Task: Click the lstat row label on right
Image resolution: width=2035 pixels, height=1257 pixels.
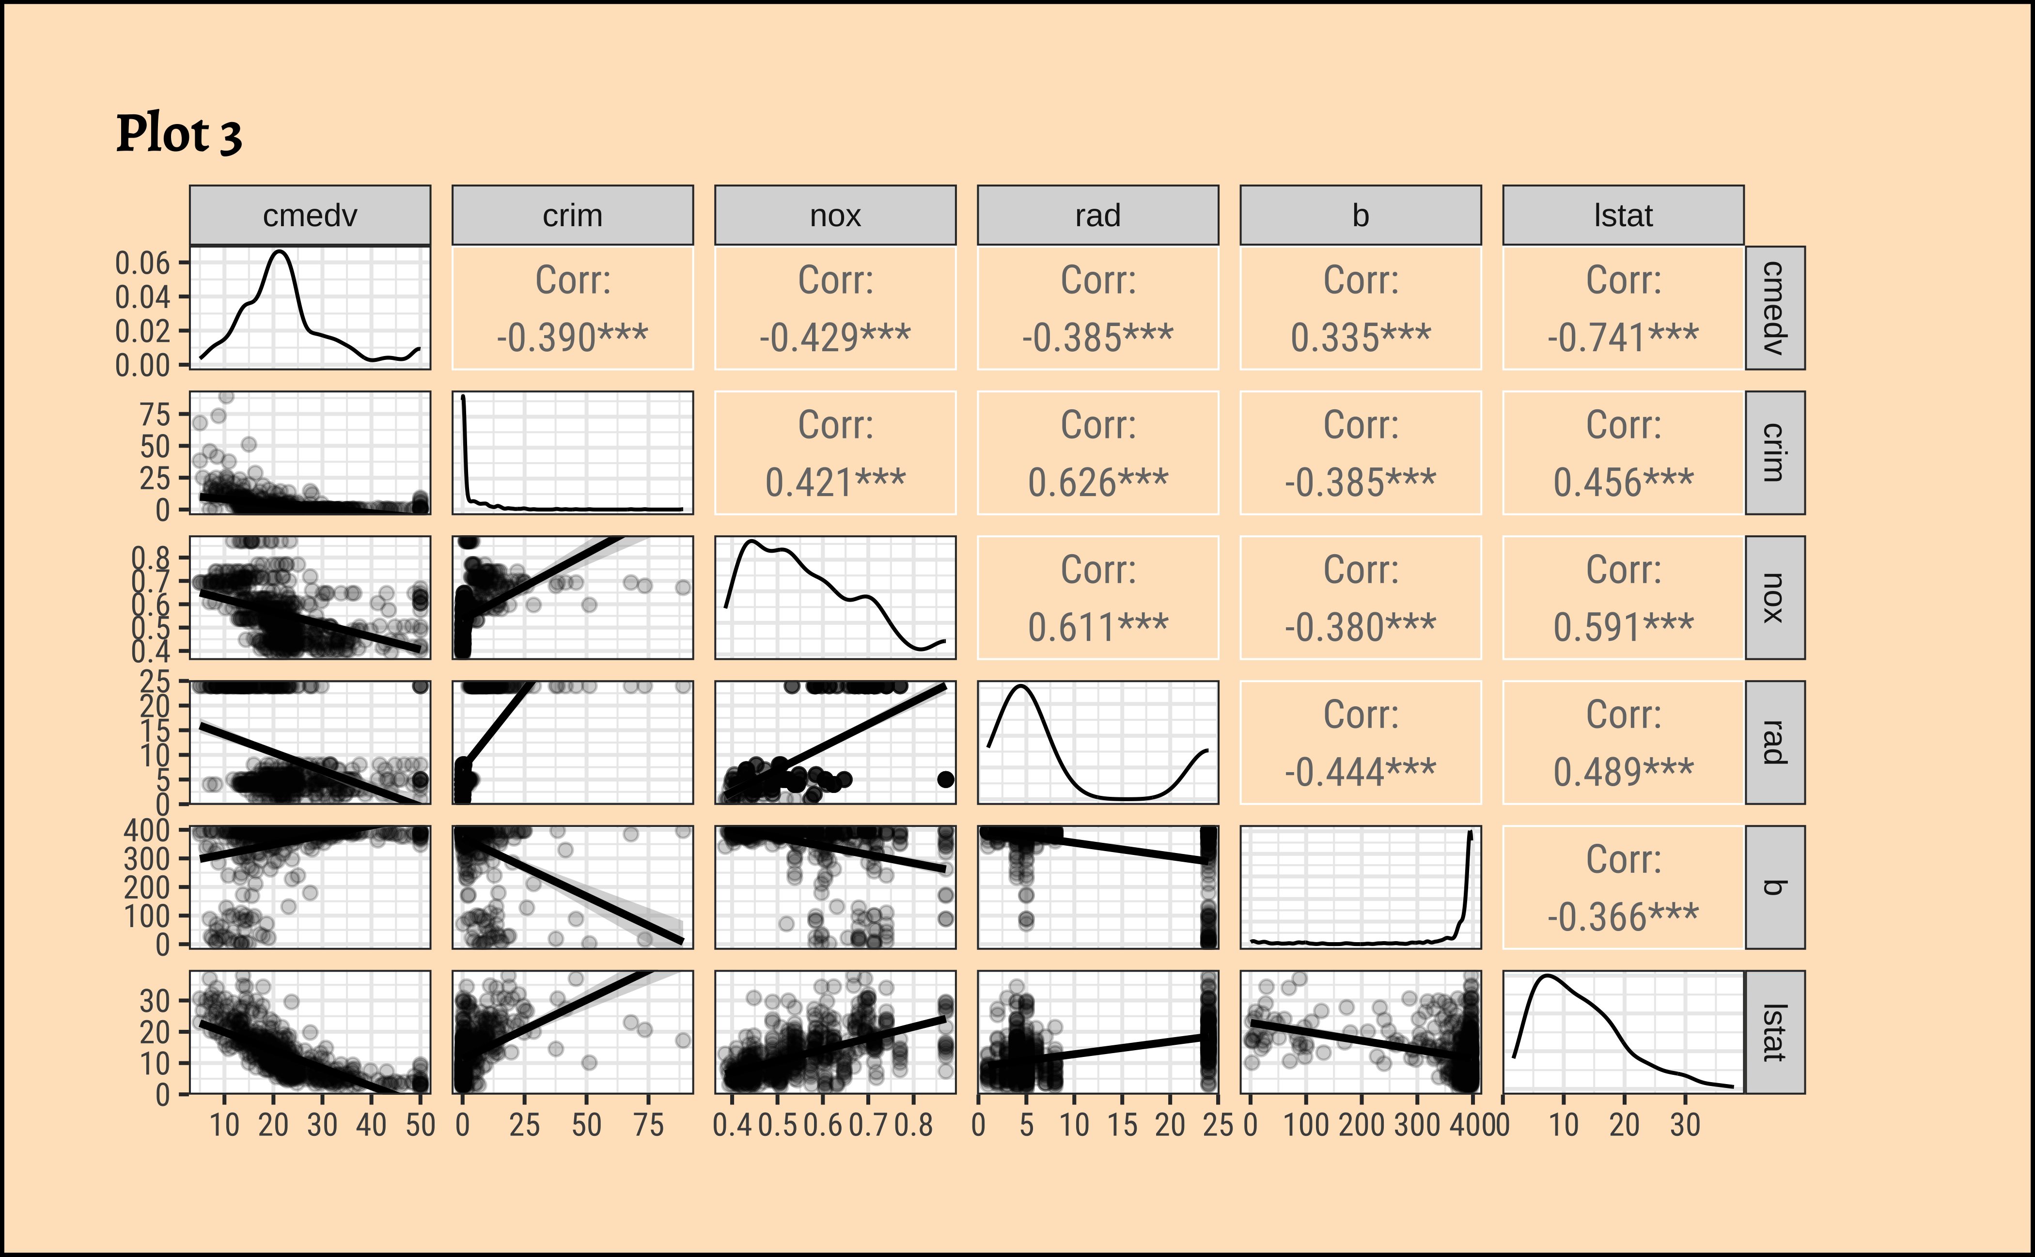Action: [x=1774, y=1032]
